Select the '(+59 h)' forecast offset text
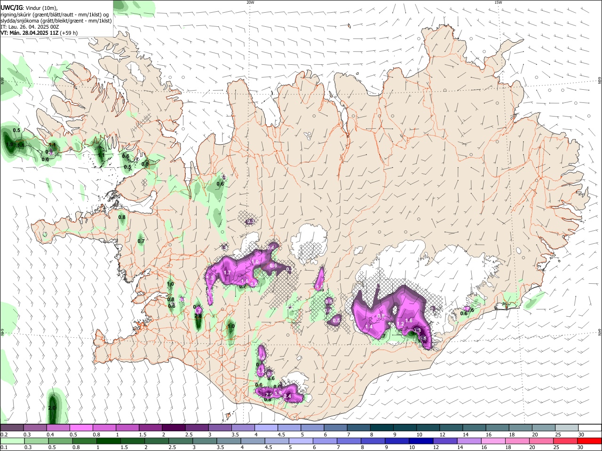Image resolution: width=602 pixels, height=451 pixels. [69, 33]
